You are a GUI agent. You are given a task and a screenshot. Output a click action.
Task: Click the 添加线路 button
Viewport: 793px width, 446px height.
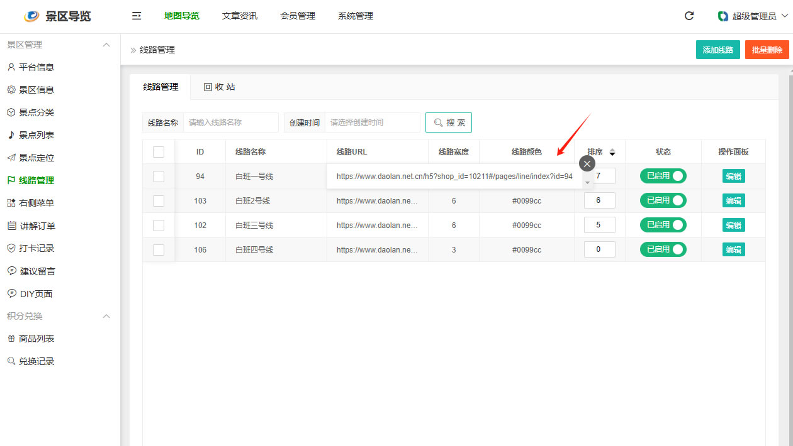[717, 50]
